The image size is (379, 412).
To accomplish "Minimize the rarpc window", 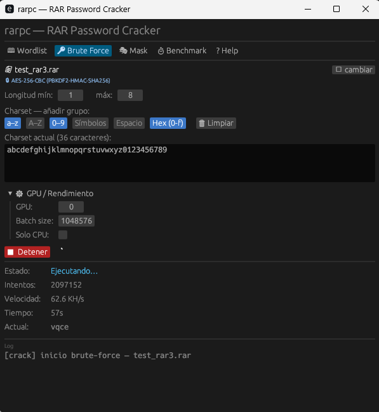I will coord(308,9).
